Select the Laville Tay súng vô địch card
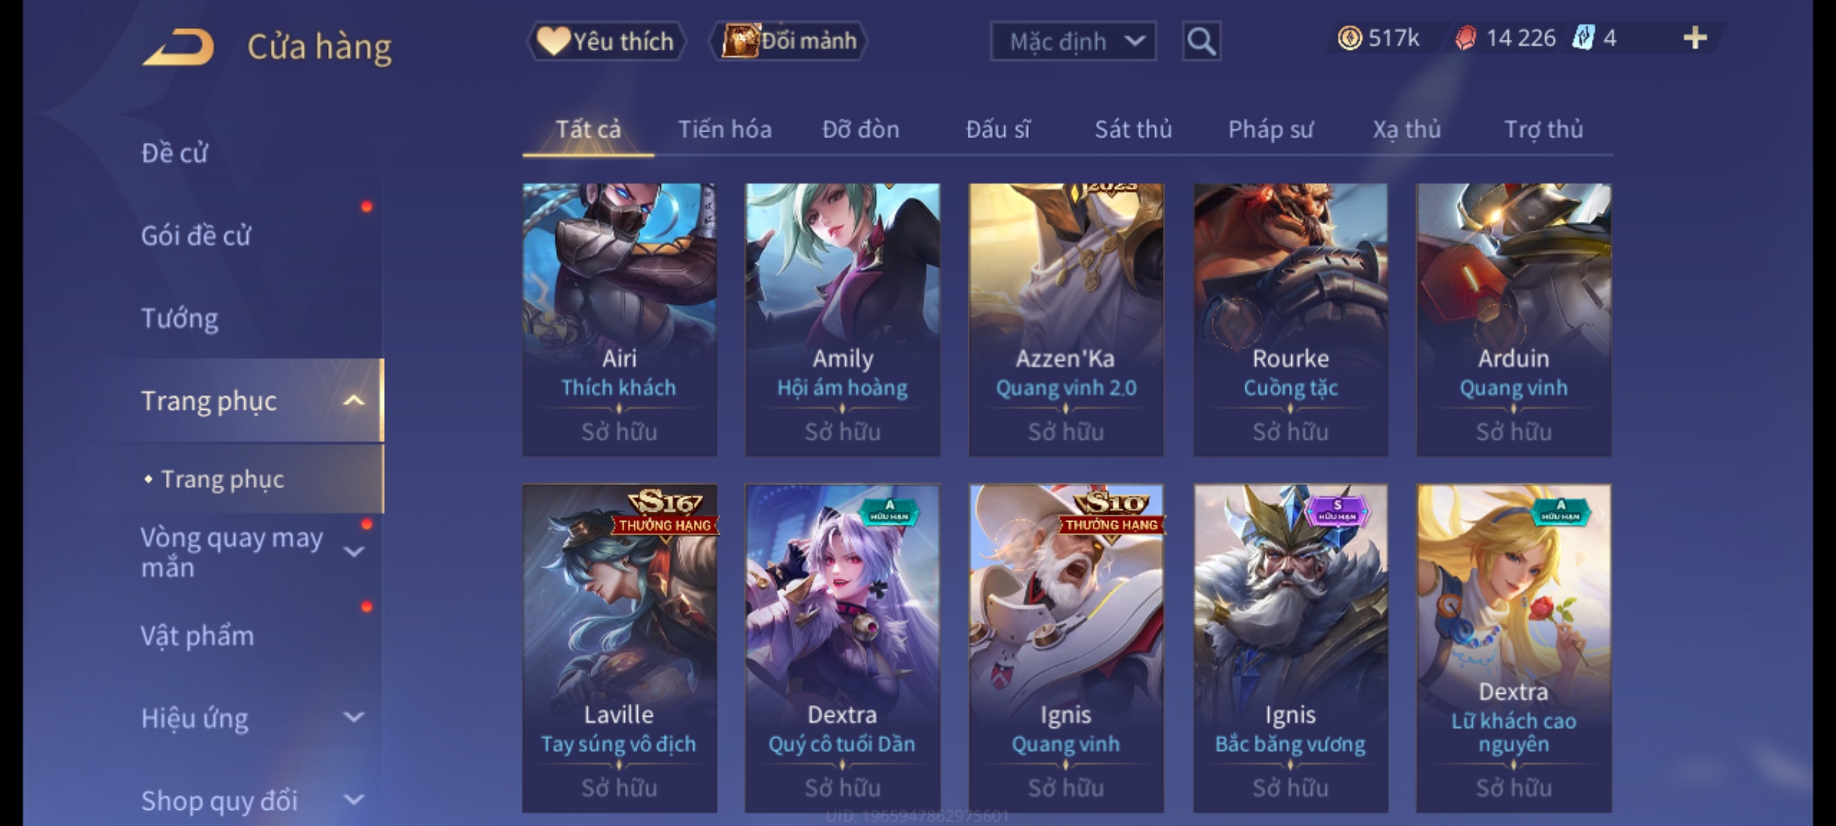 click(x=620, y=649)
